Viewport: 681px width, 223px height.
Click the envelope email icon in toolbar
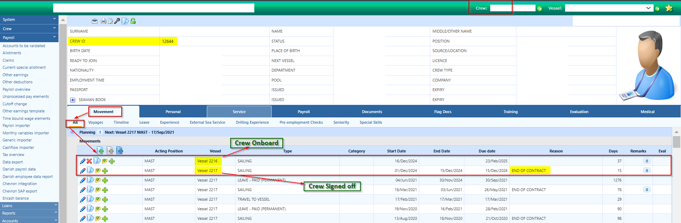click(95, 21)
